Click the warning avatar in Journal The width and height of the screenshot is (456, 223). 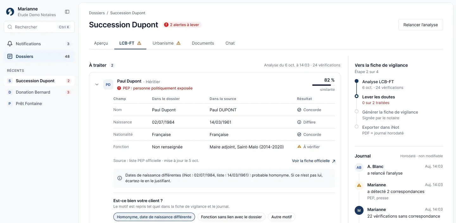pyautogui.click(x=359, y=186)
